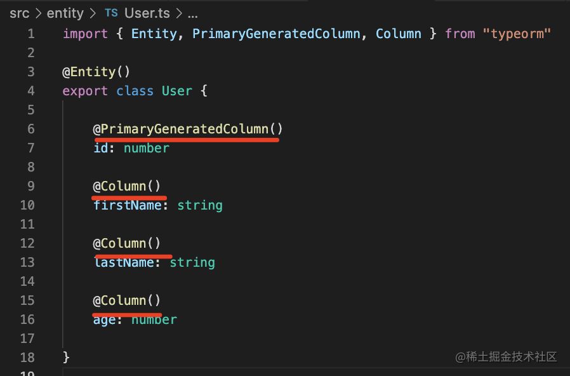Expand the breadcrumb ellipsis symbol list
Image resolution: width=570 pixels, height=376 pixels.
coord(192,13)
